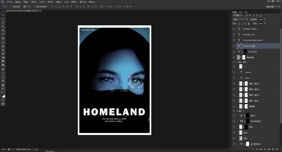Select the Brush tool
This screenshot has height=152, width=282.
[x=3, y=42]
